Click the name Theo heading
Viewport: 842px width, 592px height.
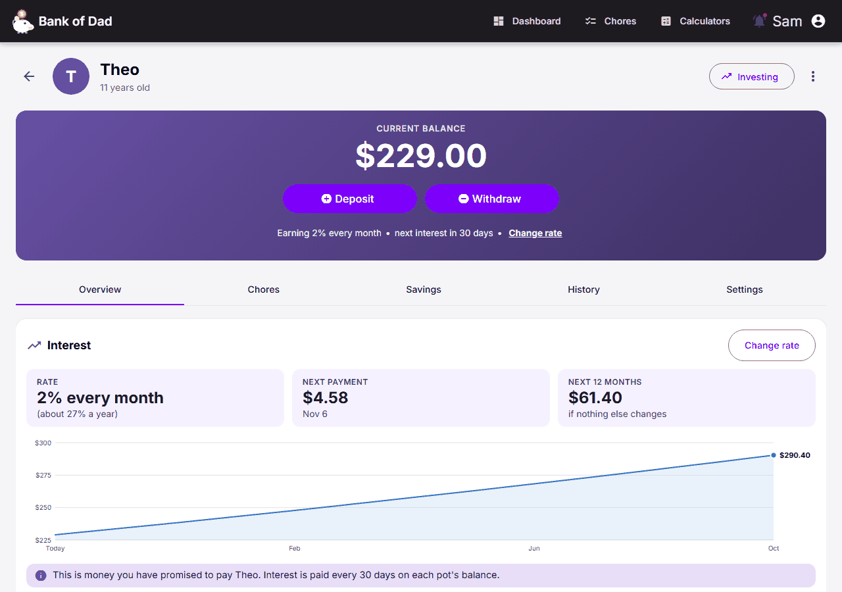(120, 70)
